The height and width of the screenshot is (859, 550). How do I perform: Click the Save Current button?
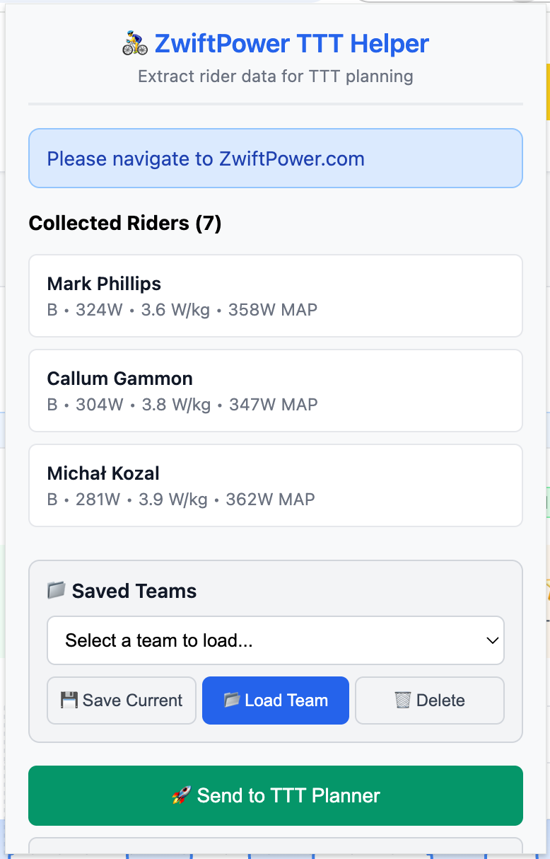pos(121,700)
